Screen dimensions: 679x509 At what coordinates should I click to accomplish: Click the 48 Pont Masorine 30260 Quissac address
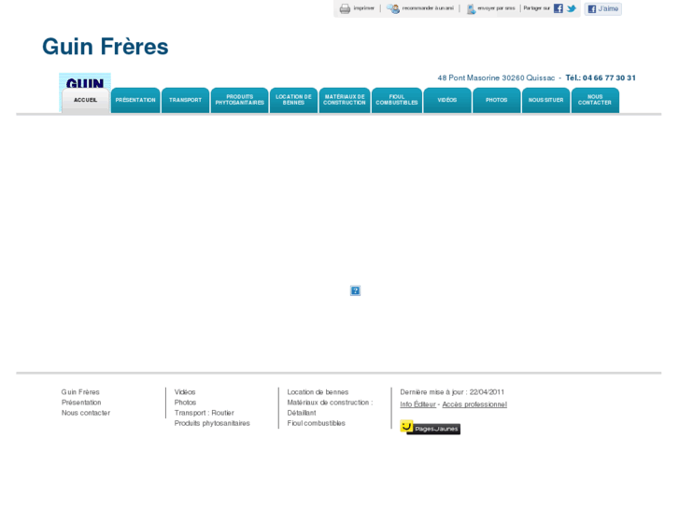(x=496, y=78)
